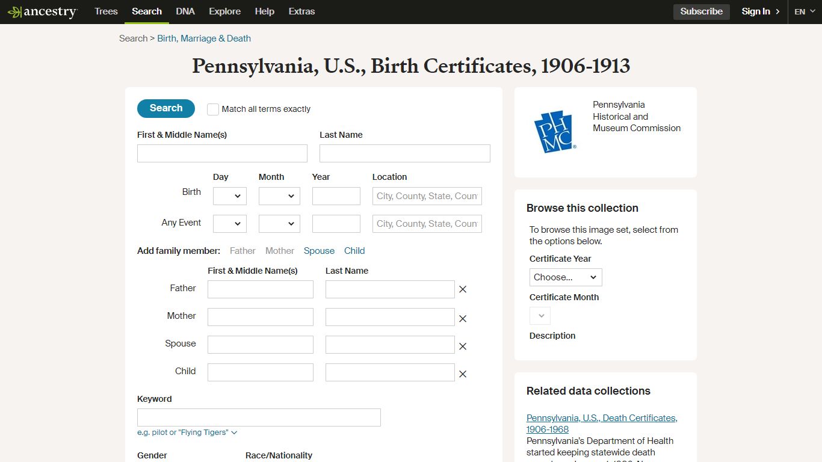Open the Pennsylvania Death Certificates 1906-1968 link
822x462 pixels.
[x=602, y=423]
